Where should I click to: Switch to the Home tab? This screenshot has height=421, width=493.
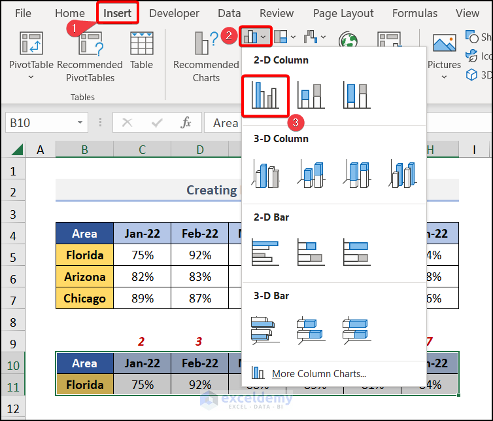coord(70,13)
